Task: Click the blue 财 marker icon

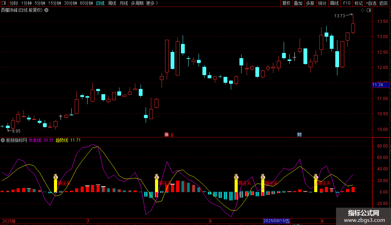Action: [x=300, y=135]
